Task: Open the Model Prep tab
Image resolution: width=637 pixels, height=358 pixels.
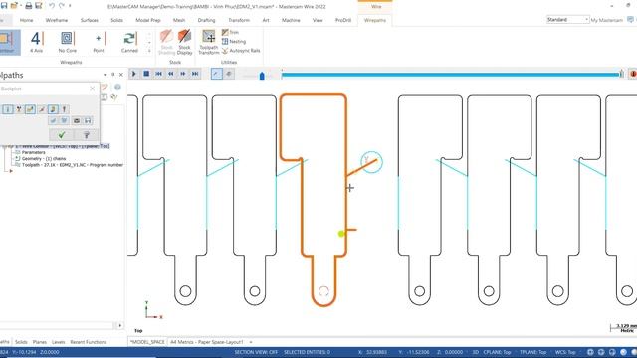Action: click(x=148, y=20)
